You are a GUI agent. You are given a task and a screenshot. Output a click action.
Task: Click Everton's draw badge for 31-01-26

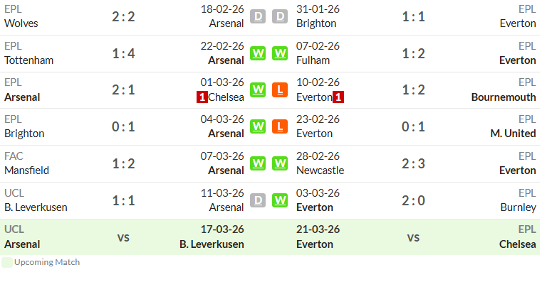(280, 16)
